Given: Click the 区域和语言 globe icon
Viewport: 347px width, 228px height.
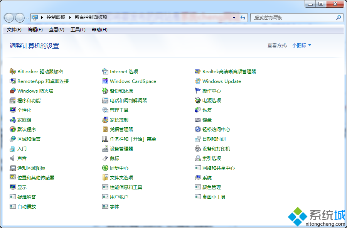Looking at the screenshot, I should point(13,139).
